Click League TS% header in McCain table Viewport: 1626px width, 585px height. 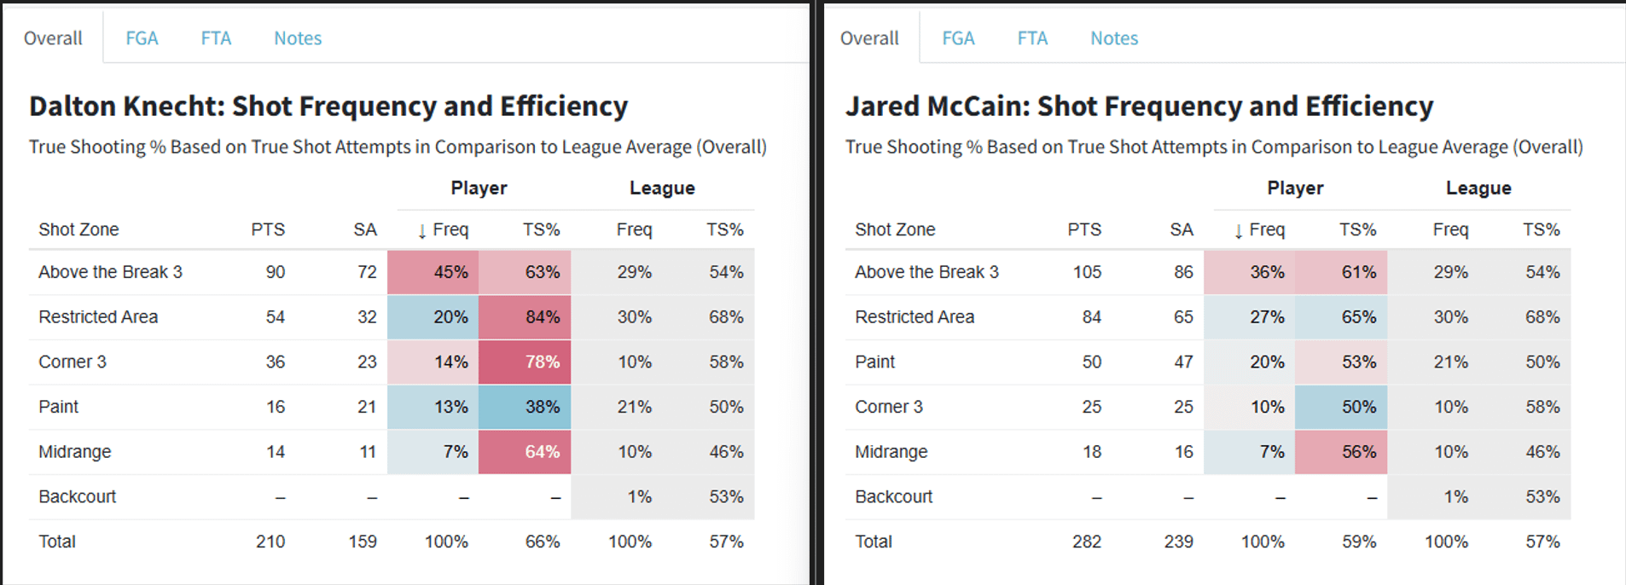[x=1541, y=229]
